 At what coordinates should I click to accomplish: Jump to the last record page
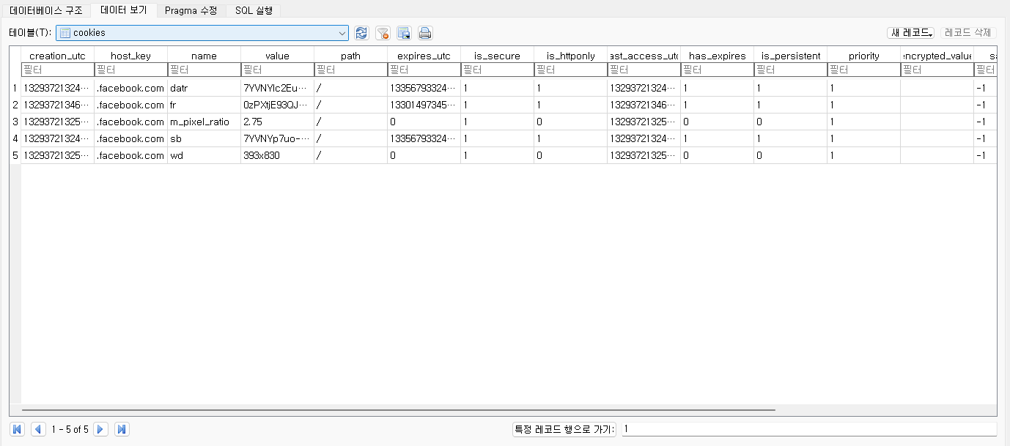click(x=122, y=429)
